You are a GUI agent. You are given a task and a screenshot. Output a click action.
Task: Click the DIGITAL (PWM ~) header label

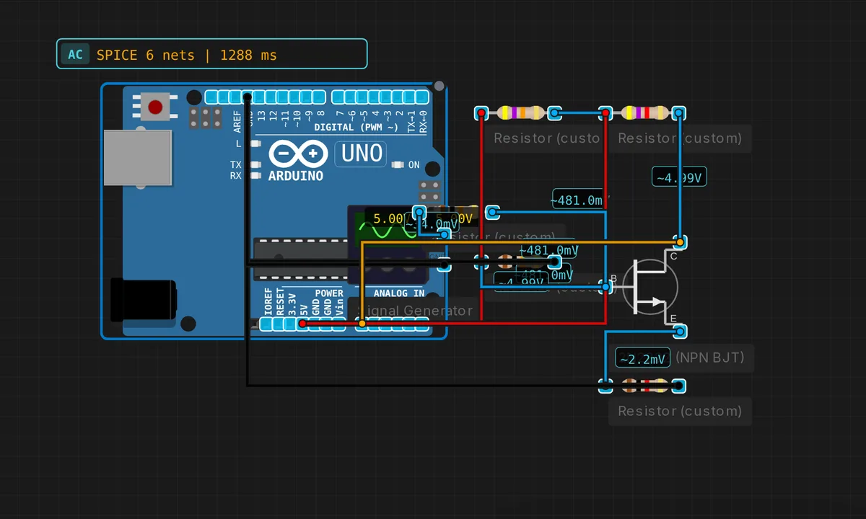point(357,128)
